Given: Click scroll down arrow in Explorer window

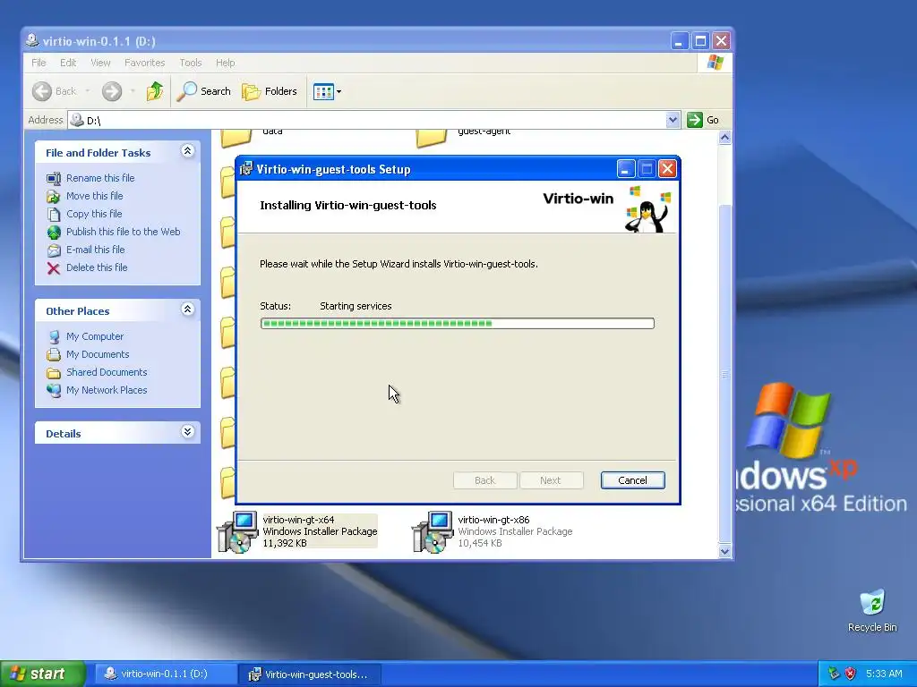Looking at the screenshot, I should [724, 551].
